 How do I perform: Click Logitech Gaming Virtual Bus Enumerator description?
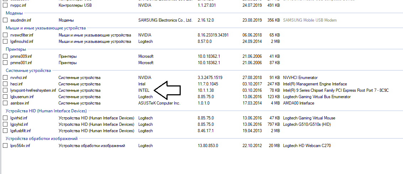(317, 97)
